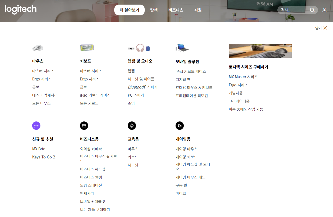
Task: Open the 교육용 heading
Action: tap(133, 139)
